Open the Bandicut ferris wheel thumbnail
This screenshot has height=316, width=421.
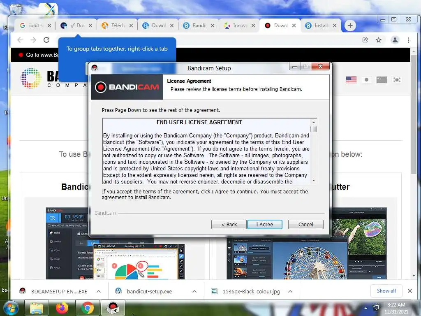click(x=307, y=244)
